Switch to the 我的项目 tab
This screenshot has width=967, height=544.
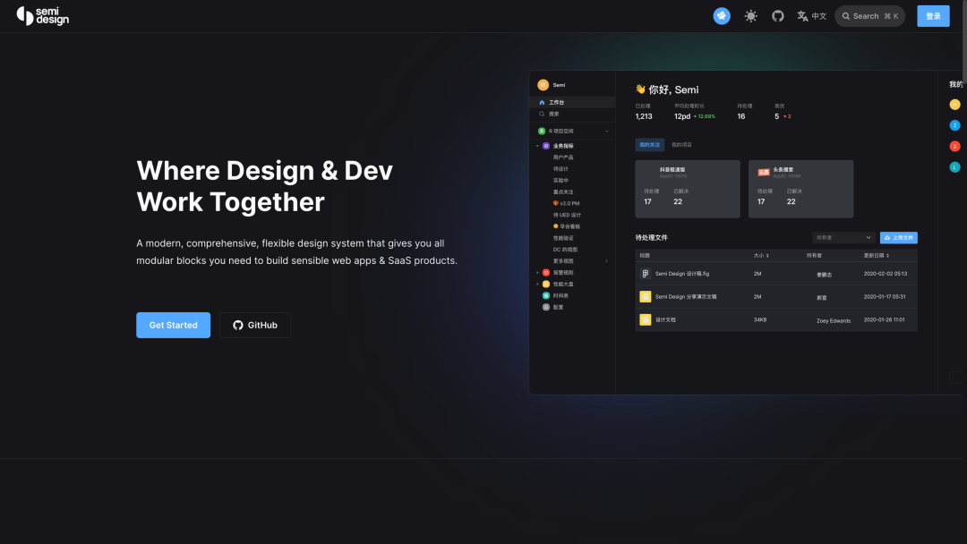pyautogui.click(x=681, y=145)
